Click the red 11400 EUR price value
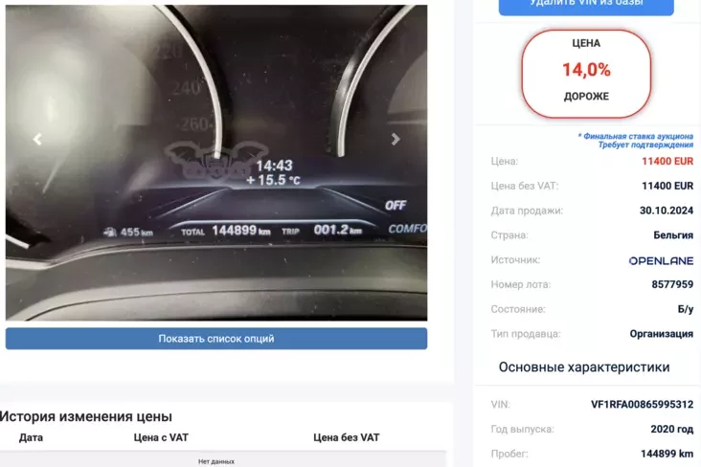 click(x=667, y=162)
